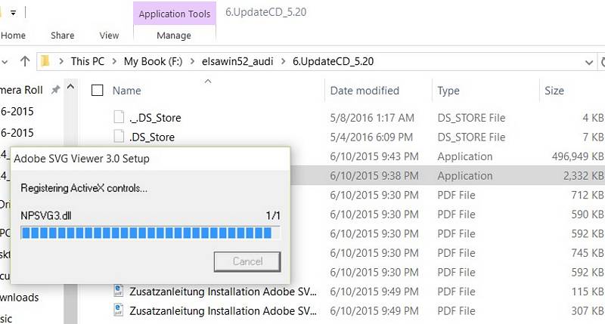Click the first Zusatzanleitung PDF file icon
Viewport: 605px width, 324px height.
[119, 290]
